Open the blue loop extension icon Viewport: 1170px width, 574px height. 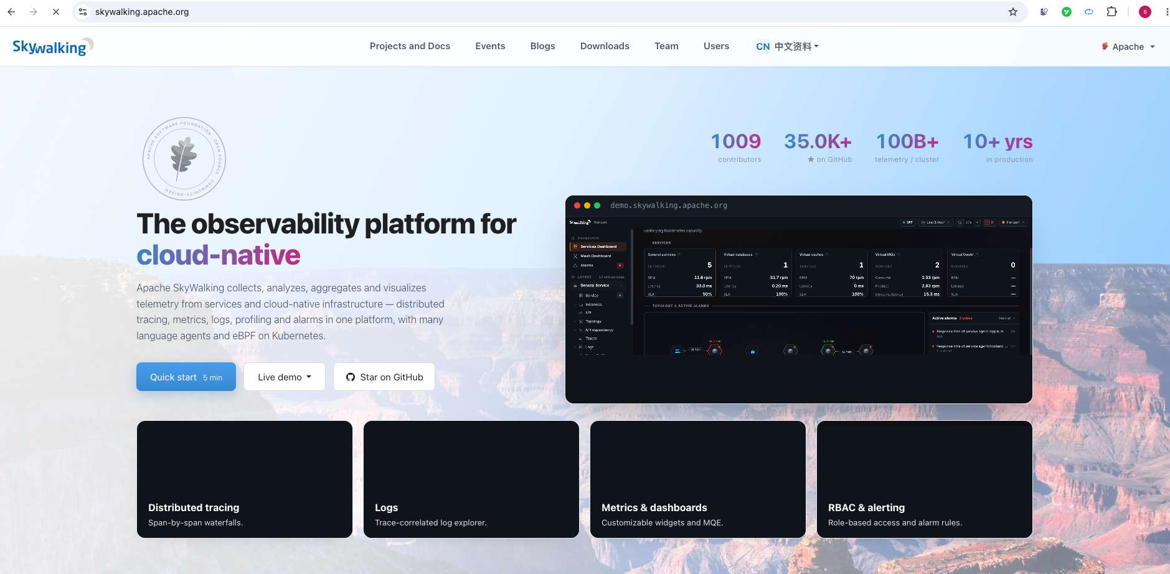coord(1089,12)
